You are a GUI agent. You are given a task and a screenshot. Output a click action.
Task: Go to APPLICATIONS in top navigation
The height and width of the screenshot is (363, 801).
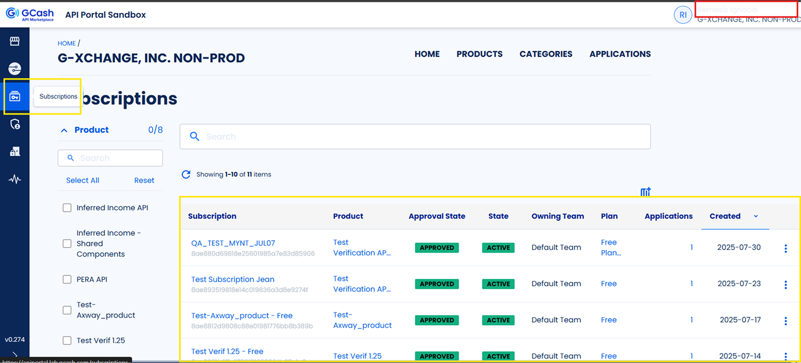point(620,54)
